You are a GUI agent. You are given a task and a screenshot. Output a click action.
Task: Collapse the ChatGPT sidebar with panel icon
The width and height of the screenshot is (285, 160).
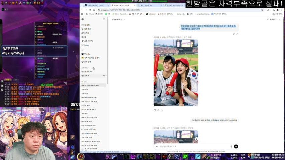(104, 19)
